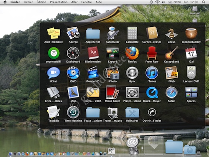Viewport: 209px width, 157px height.
Task: Open Carnet d'adresses address book
Action: [152, 33]
